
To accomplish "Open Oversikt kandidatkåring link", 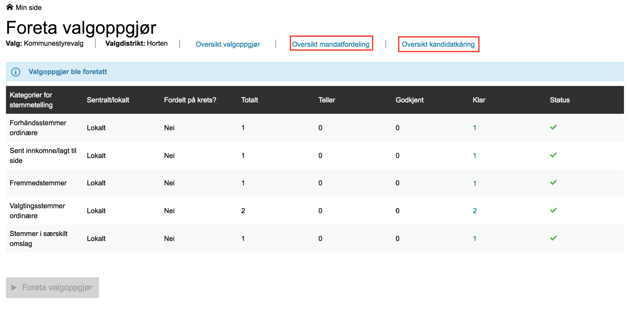I will click(438, 44).
